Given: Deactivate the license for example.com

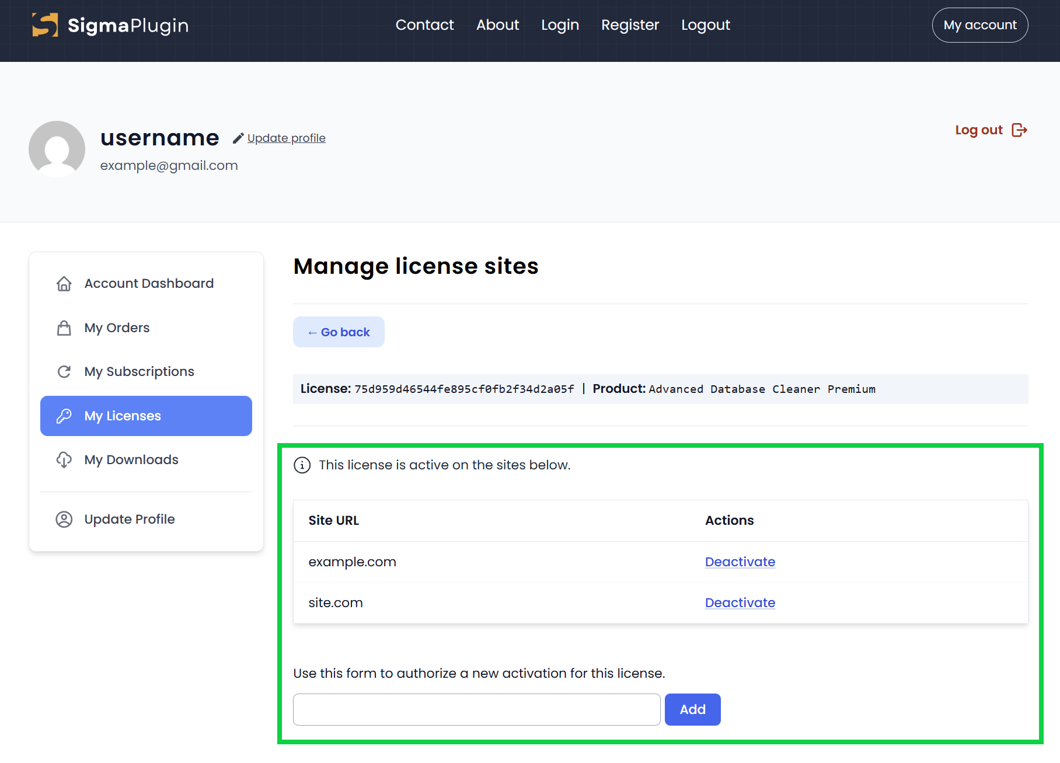Looking at the screenshot, I should point(740,562).
